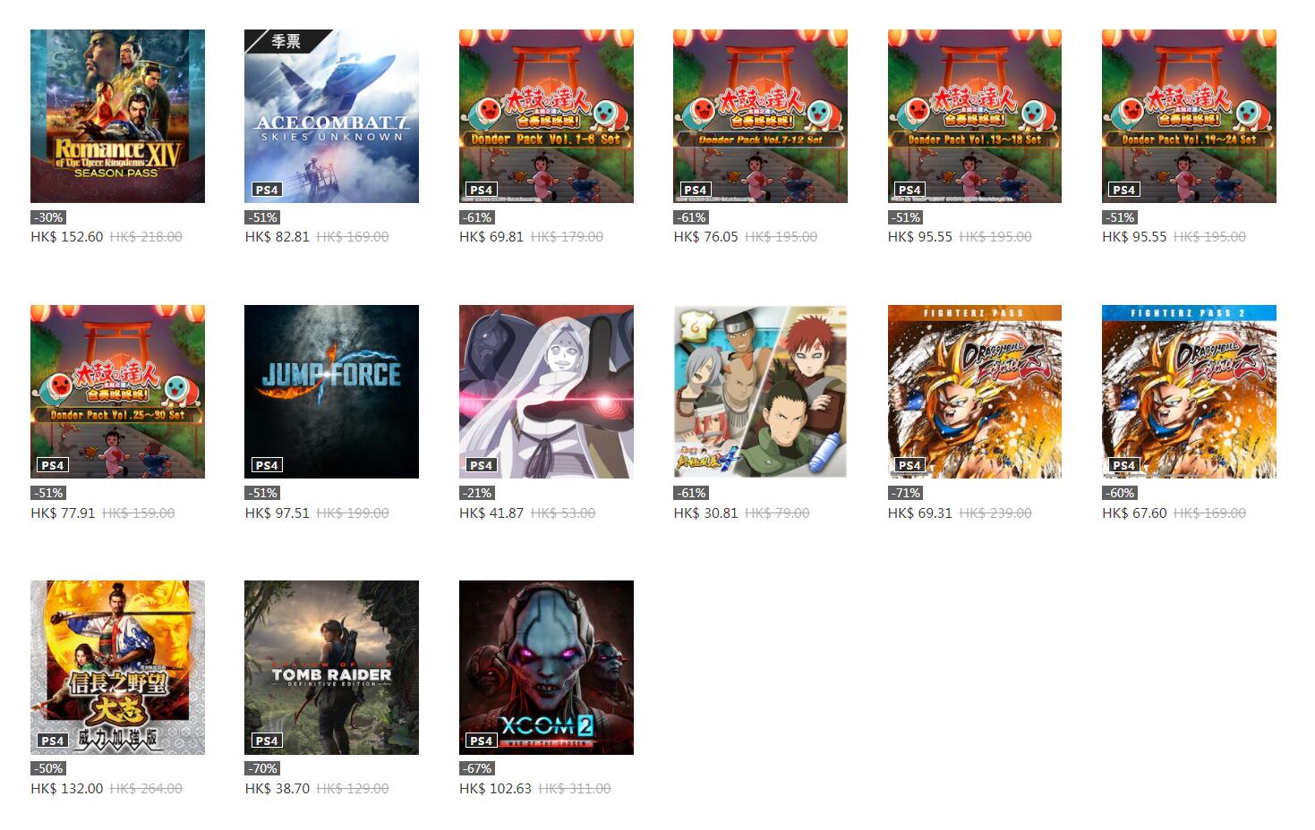Open the Jump Force product tile
The width and height of the screenshot is (1315, 830).
[331, 392]
